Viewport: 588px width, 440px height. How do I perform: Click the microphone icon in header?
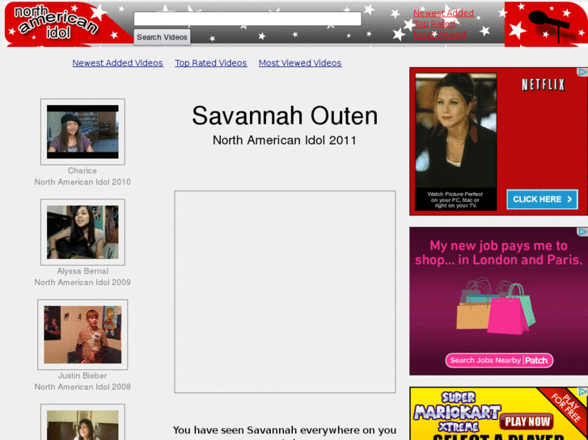[548, 22]
